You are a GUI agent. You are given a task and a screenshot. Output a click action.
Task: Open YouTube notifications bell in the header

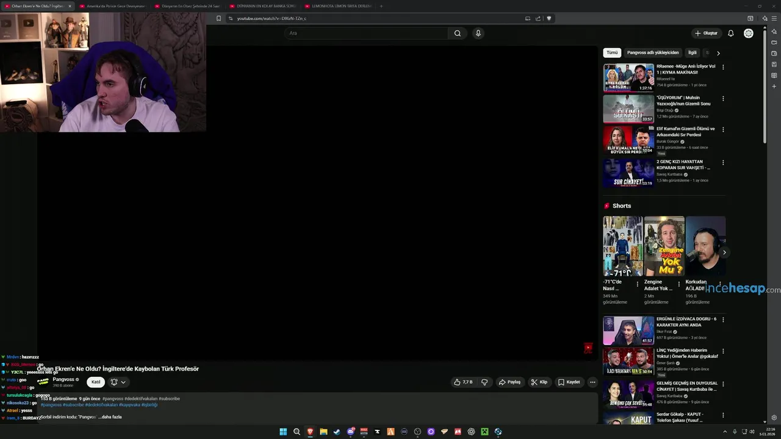tap(730, 33)
